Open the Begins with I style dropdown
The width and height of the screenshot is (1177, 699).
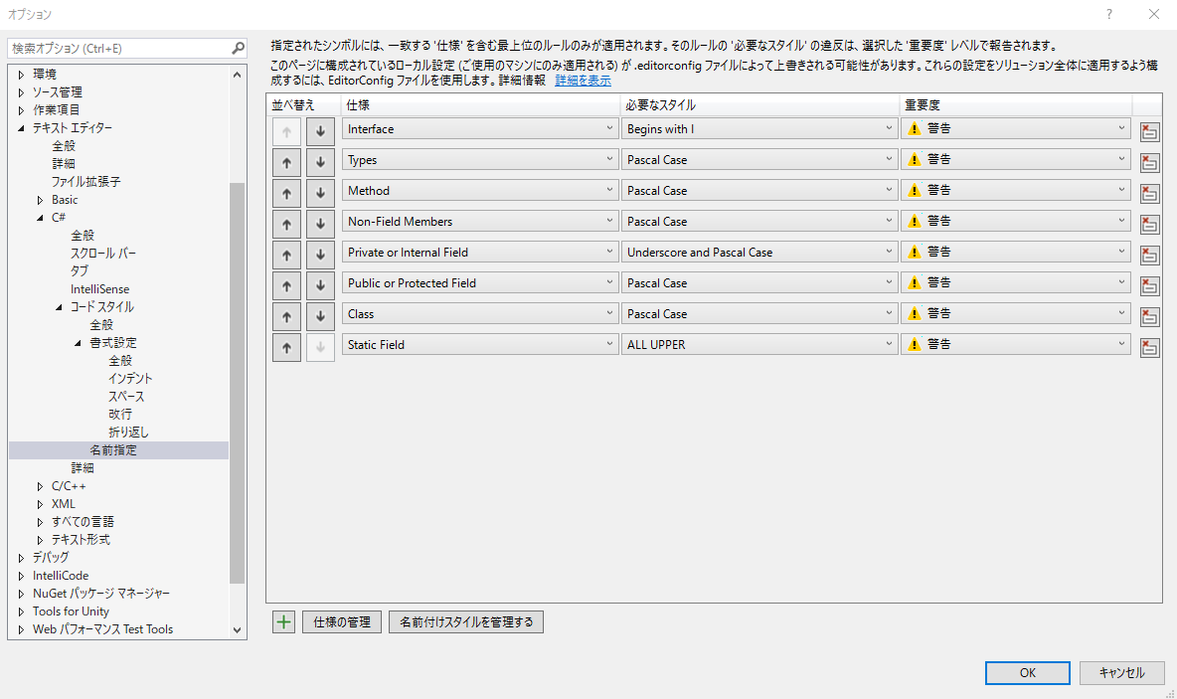click(x=759, y=128)
